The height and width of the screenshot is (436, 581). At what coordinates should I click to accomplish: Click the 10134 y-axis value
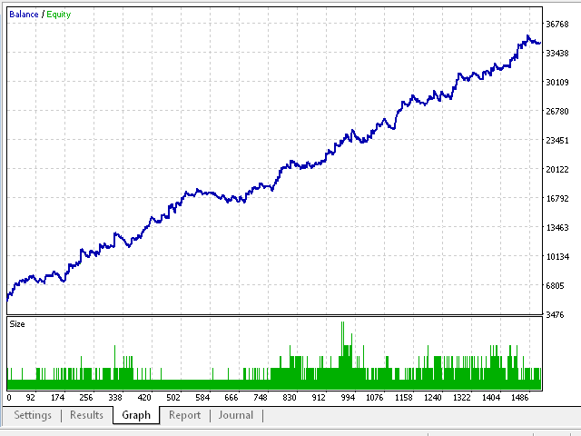point(557,256)
